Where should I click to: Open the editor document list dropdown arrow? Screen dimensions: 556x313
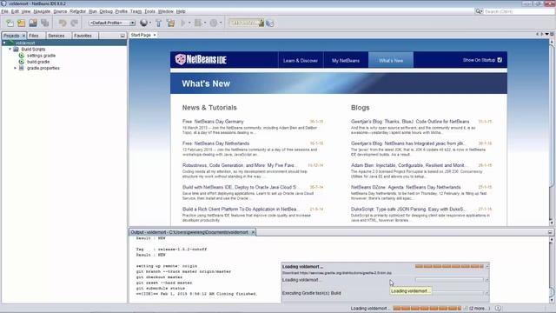(546, 34)
